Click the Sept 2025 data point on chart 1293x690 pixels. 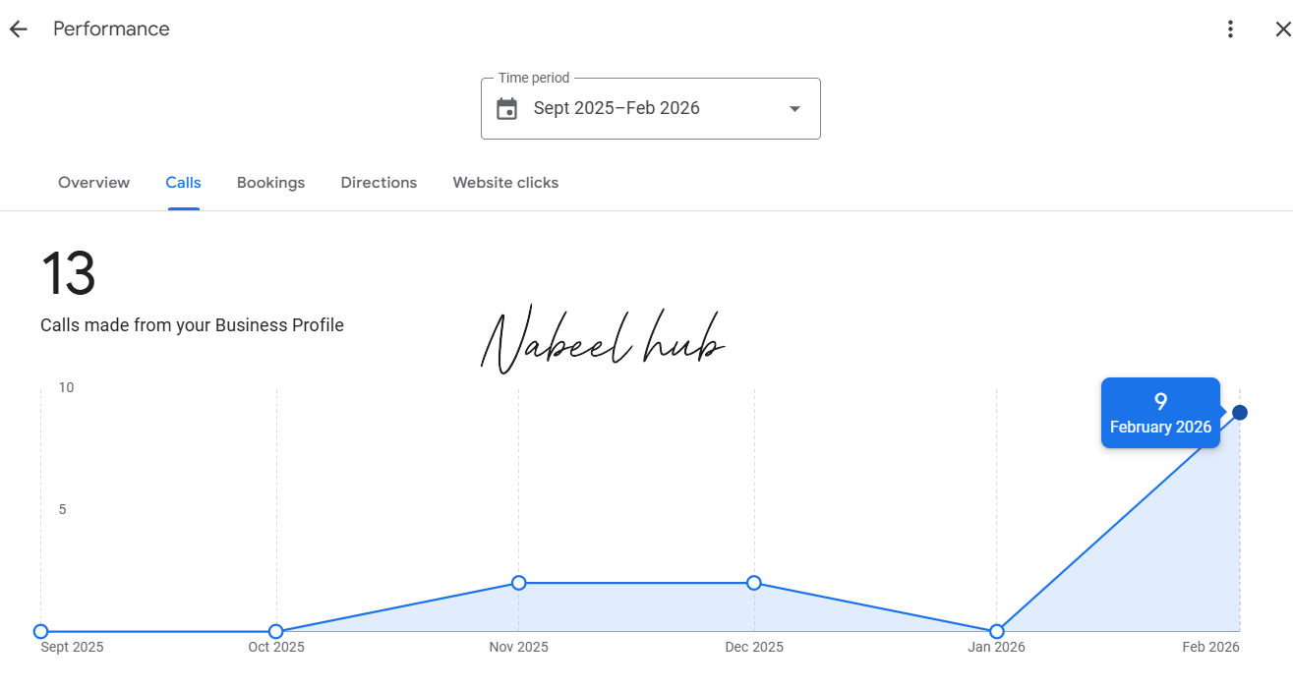point(40,631)
